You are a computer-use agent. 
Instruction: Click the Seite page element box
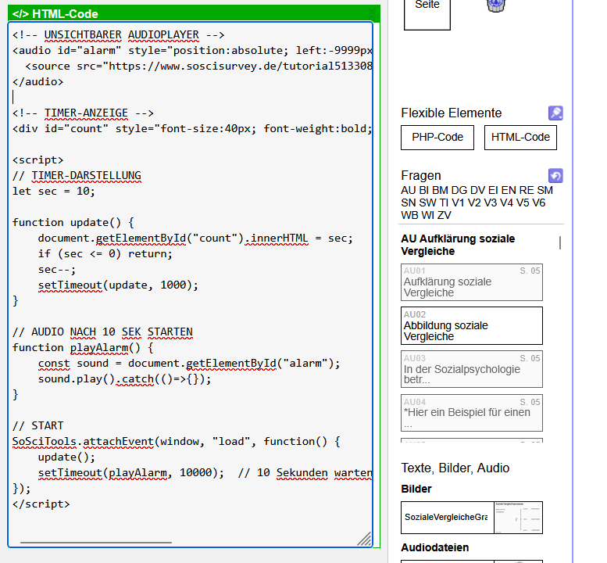coord(427,12)
